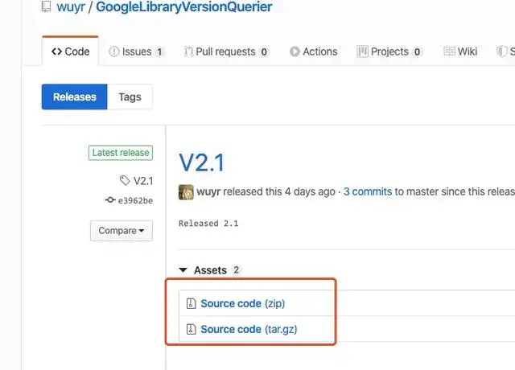Open wuyr author link in release line
This screenshot has height=370, width=515.
208,191
